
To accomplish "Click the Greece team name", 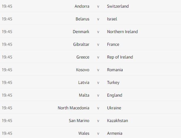I will tap(83, 57).
